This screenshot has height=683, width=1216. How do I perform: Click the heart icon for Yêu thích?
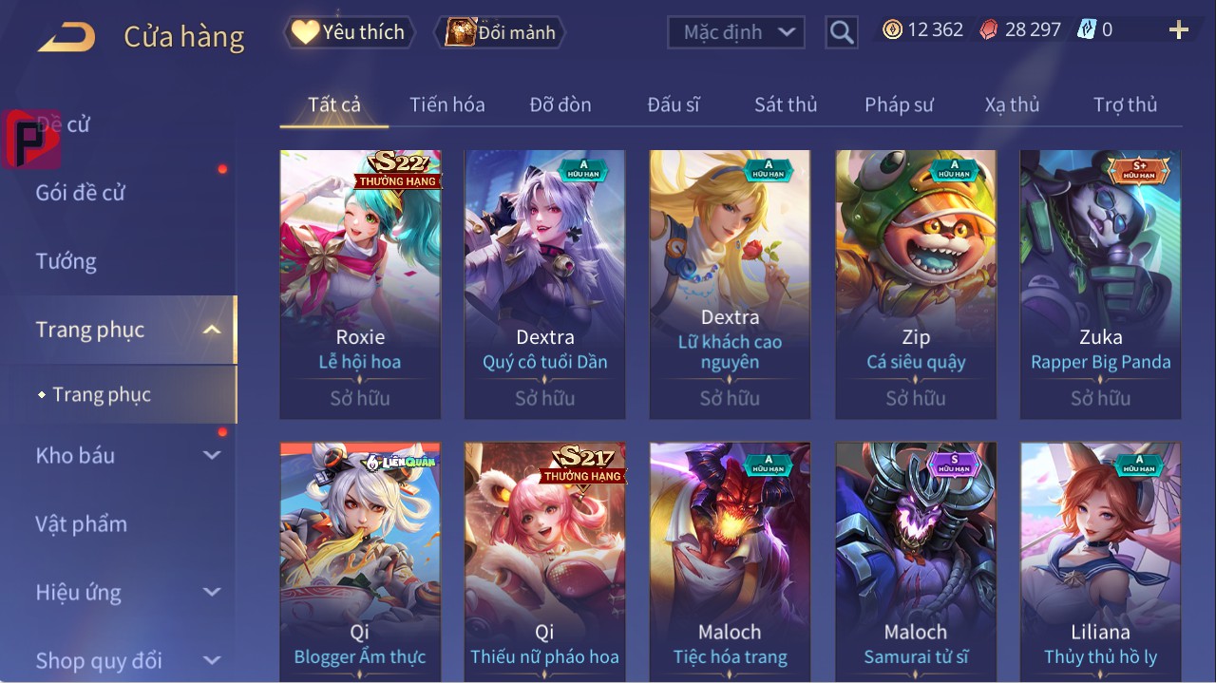click(x=305, y=32)
